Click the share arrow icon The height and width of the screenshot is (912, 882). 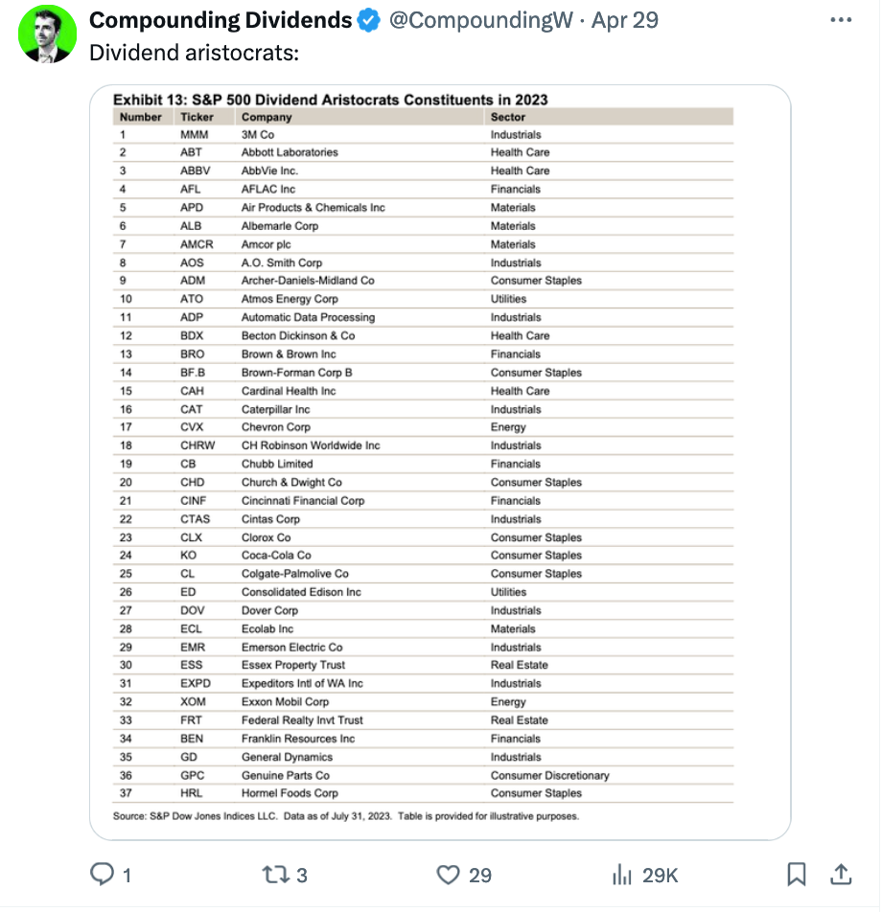click(x=840, y=874)
